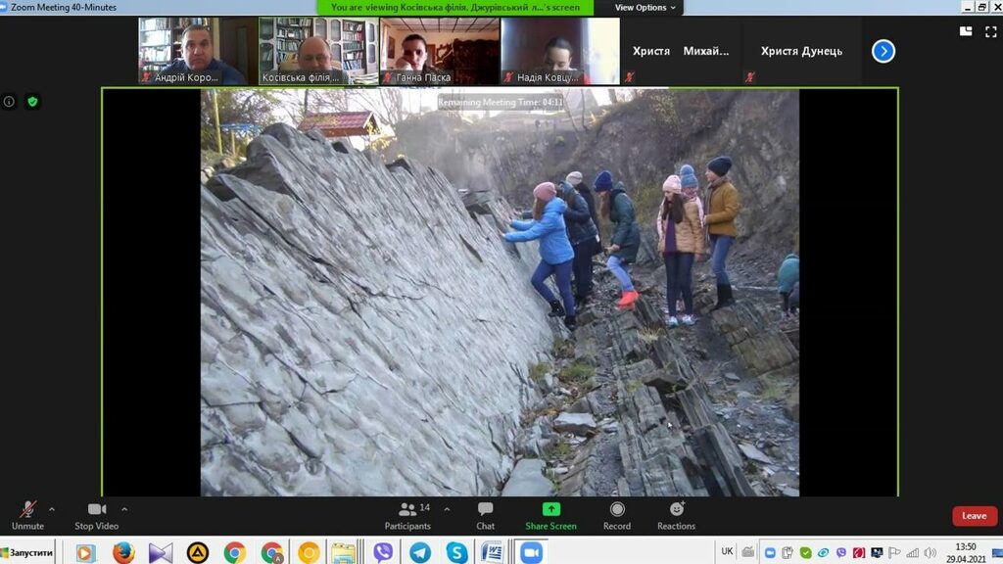Expand audio options arrow beside Unmute
The width and height of the screenshot is (1003, 564).
(52, 509)
